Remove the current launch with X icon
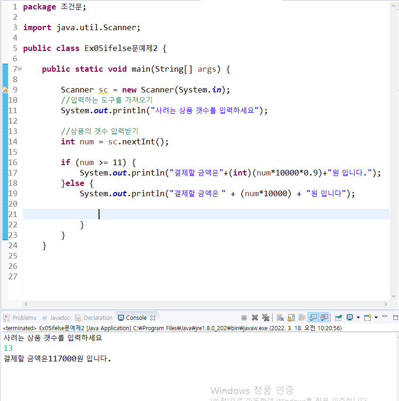 (x=255, y=317)
